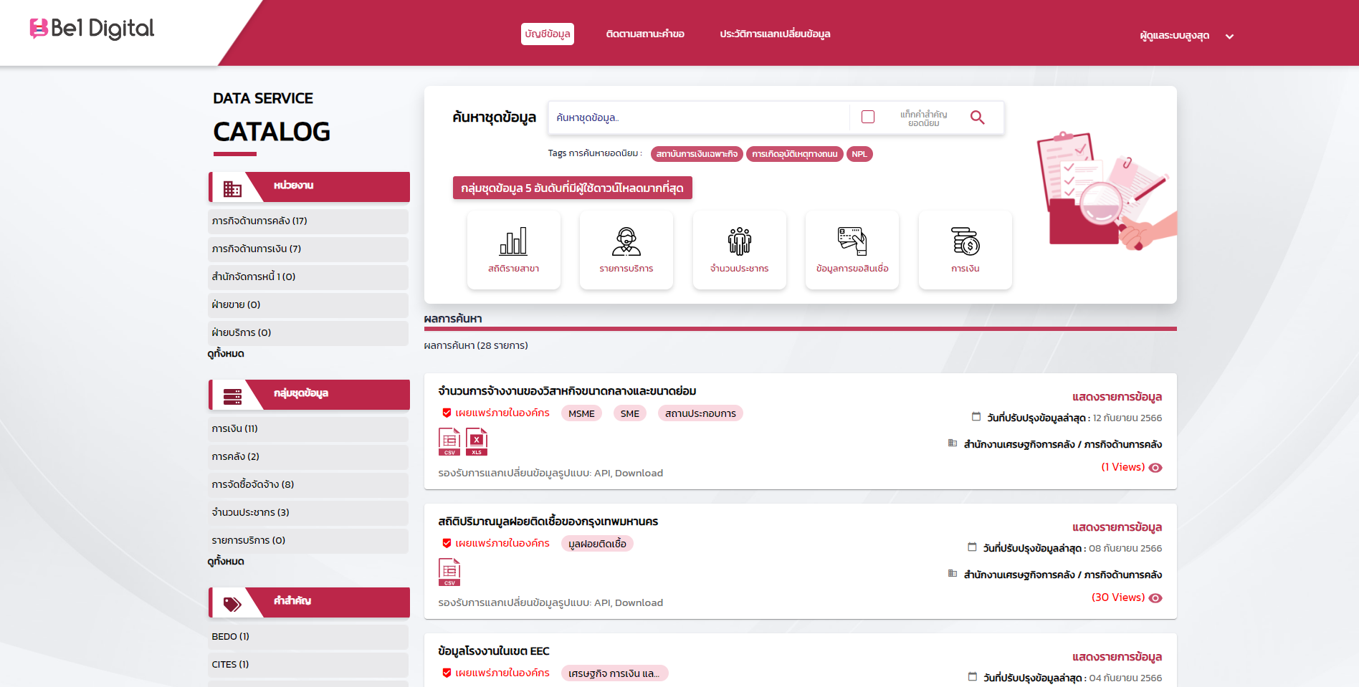Viewport: 1359px width, 687px height.
Task: Open the สถิติรายสาขา bar chart icon
Action: pyautogui.click(x=513, y=241)
